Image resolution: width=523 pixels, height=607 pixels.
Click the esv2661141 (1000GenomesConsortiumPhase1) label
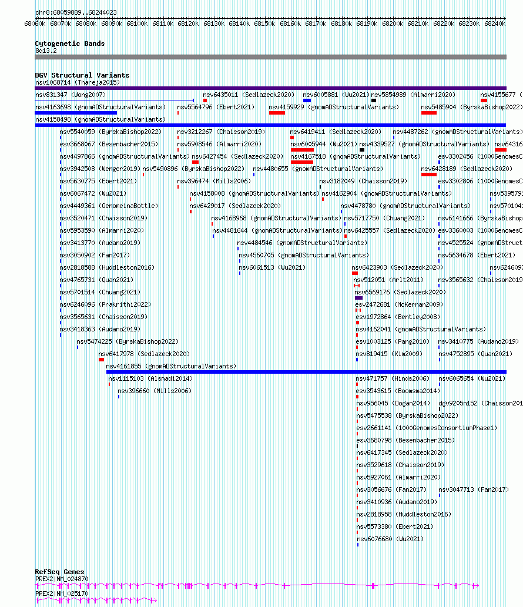[x=427, y=430]
